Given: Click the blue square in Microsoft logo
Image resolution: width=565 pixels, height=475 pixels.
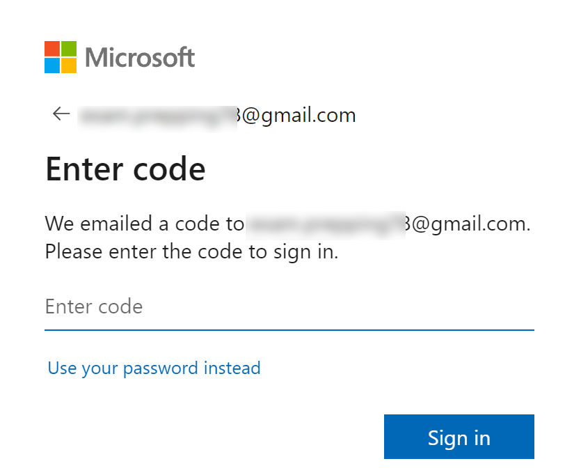Looking at the screenshot, I should 52,65.
